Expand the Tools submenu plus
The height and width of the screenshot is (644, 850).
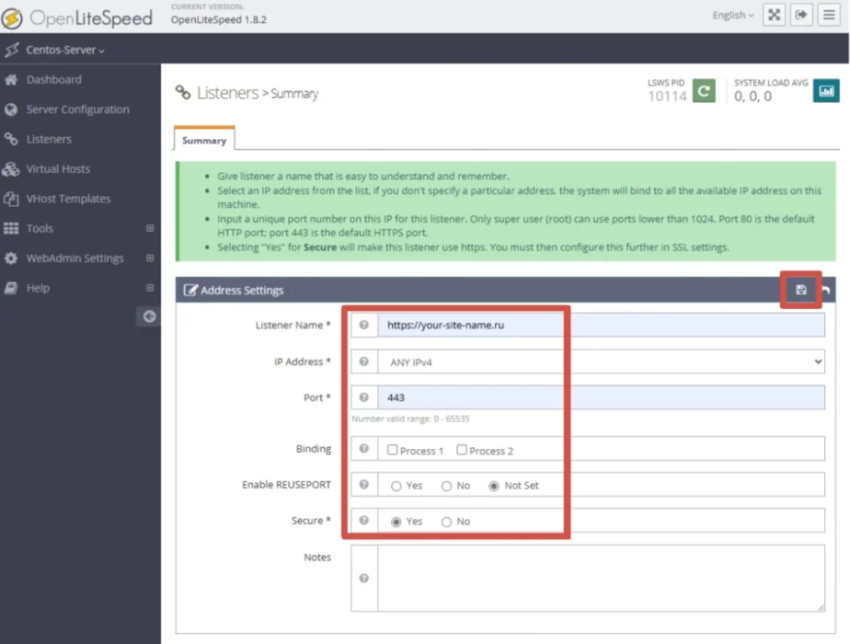150,228
